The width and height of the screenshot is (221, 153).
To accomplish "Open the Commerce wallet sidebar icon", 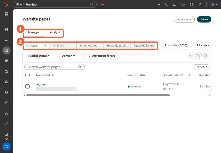I will [6, 71].
